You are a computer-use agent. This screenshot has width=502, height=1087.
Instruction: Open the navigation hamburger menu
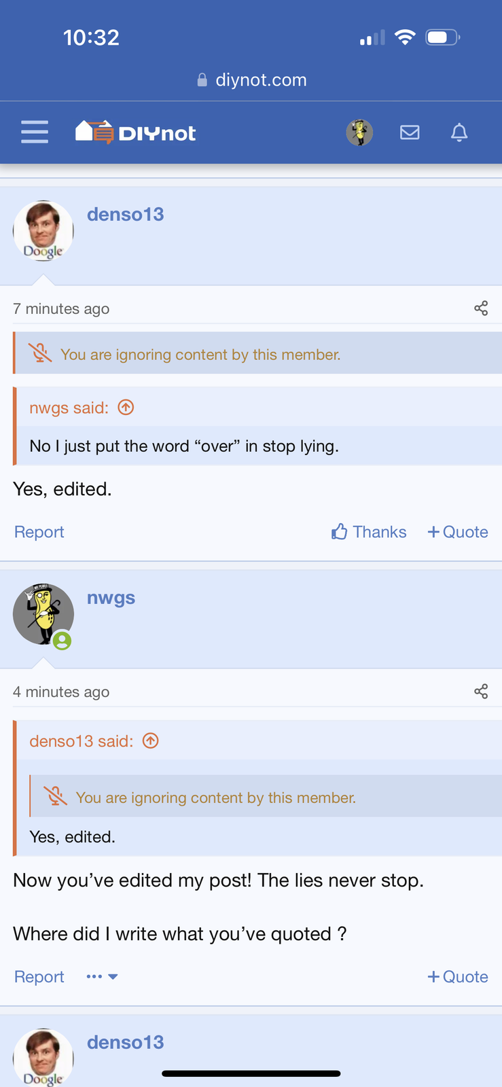tap(34, 132)
